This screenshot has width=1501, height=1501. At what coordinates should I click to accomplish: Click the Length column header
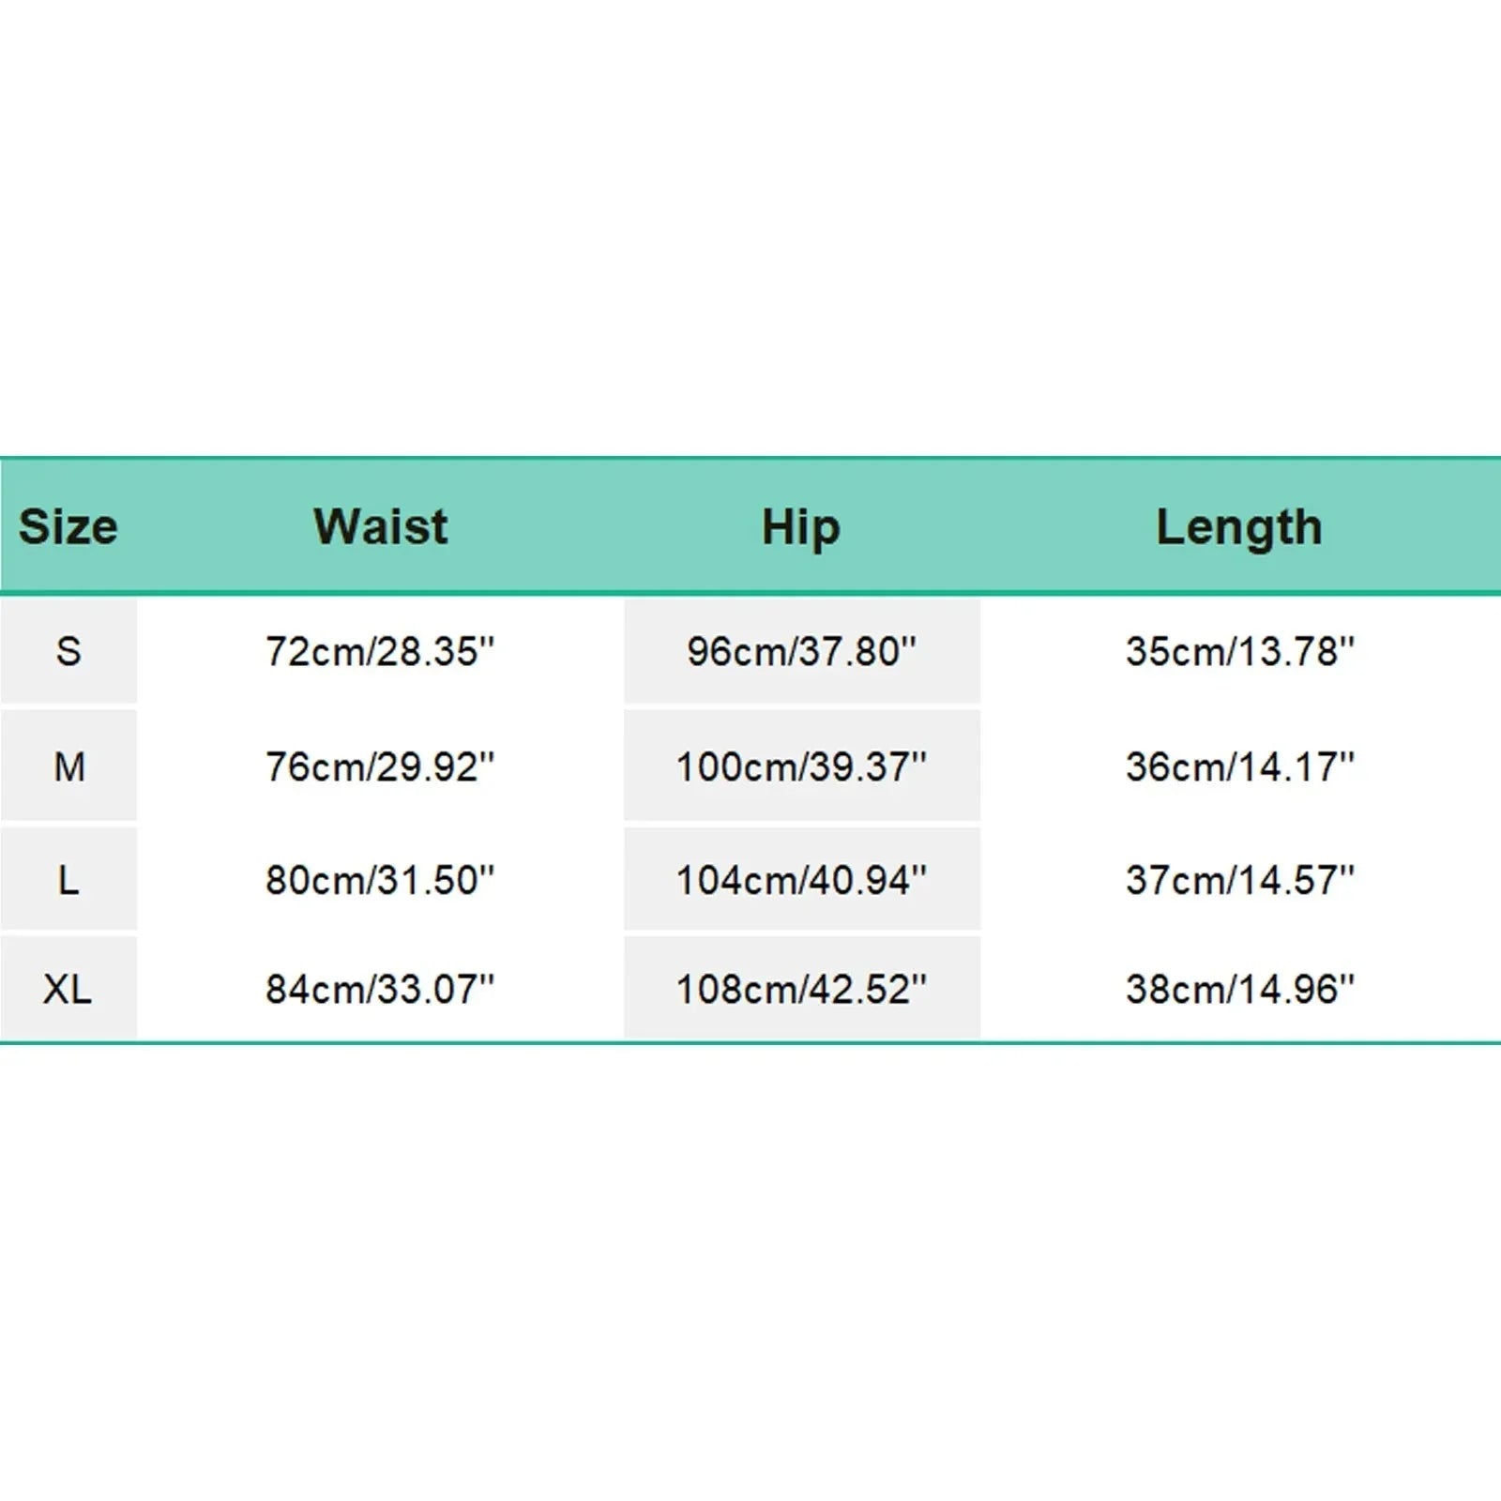1238,526
